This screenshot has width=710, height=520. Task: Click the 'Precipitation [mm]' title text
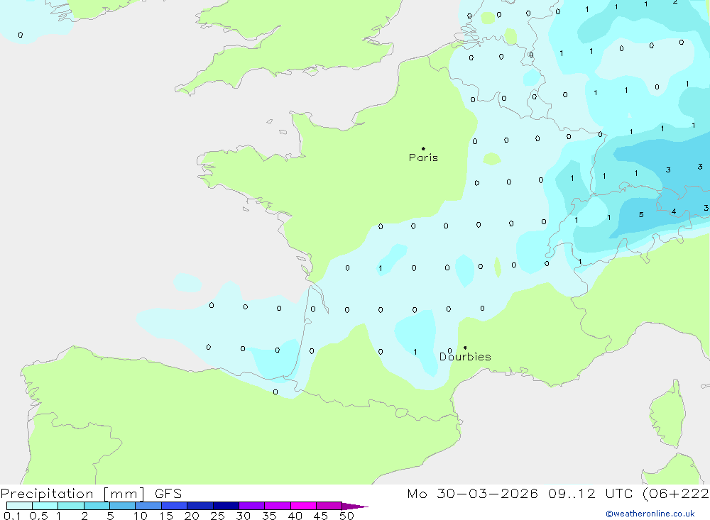(72, 494)
